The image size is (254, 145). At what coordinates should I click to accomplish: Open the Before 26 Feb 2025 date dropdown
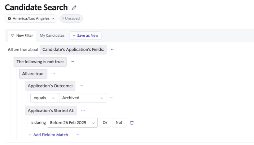tap(72, 123)
